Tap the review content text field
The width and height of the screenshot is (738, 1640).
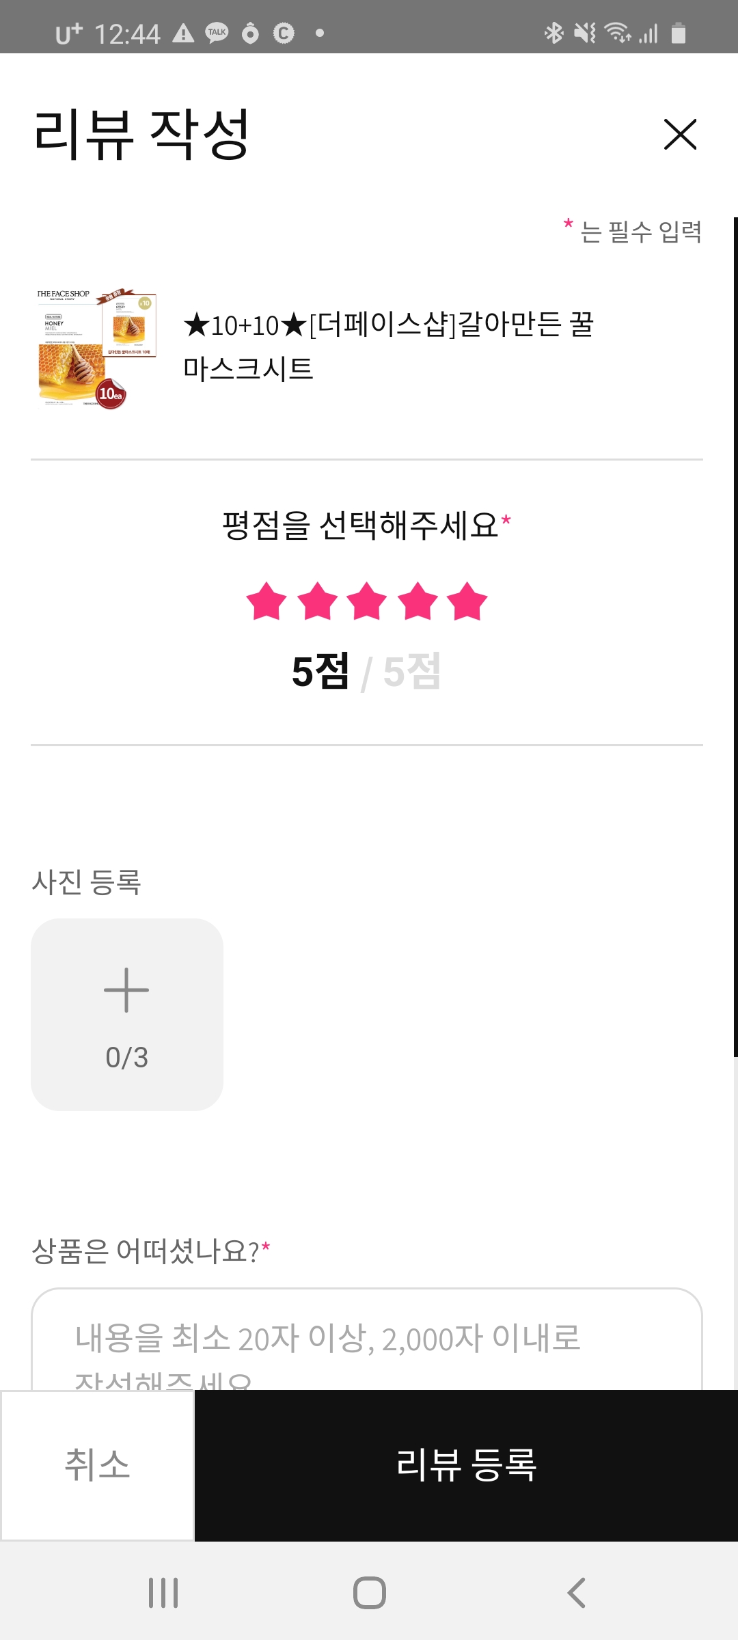point(366,1338)
